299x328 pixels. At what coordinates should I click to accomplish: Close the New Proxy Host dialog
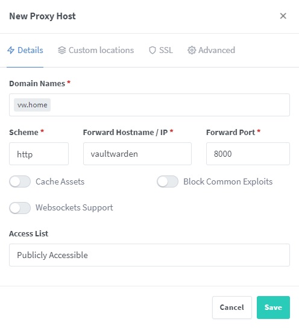(x=283, y=16)
